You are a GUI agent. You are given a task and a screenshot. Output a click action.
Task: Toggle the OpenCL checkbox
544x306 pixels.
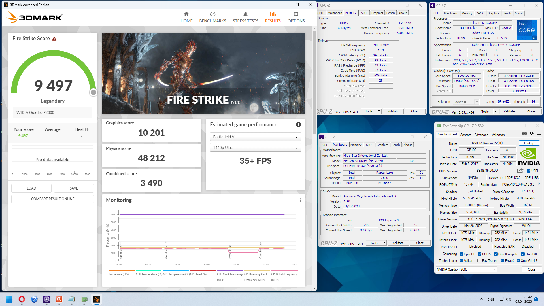461,254
